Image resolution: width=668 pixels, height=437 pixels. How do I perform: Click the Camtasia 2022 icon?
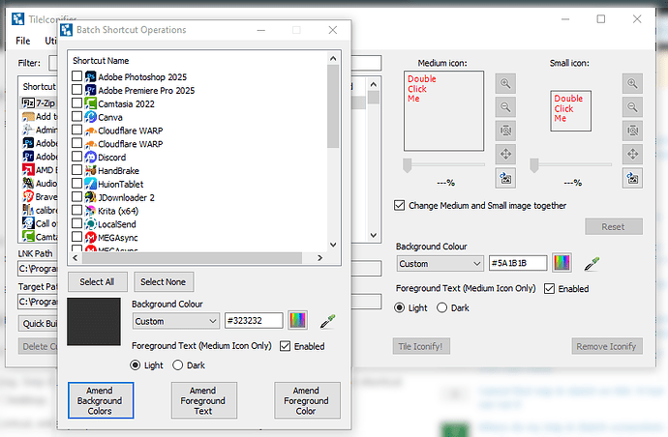(x=90, y=103)
